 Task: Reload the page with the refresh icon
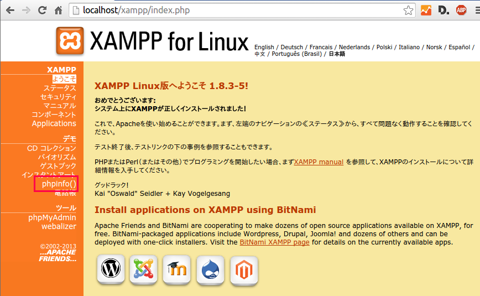pos(42,10)
